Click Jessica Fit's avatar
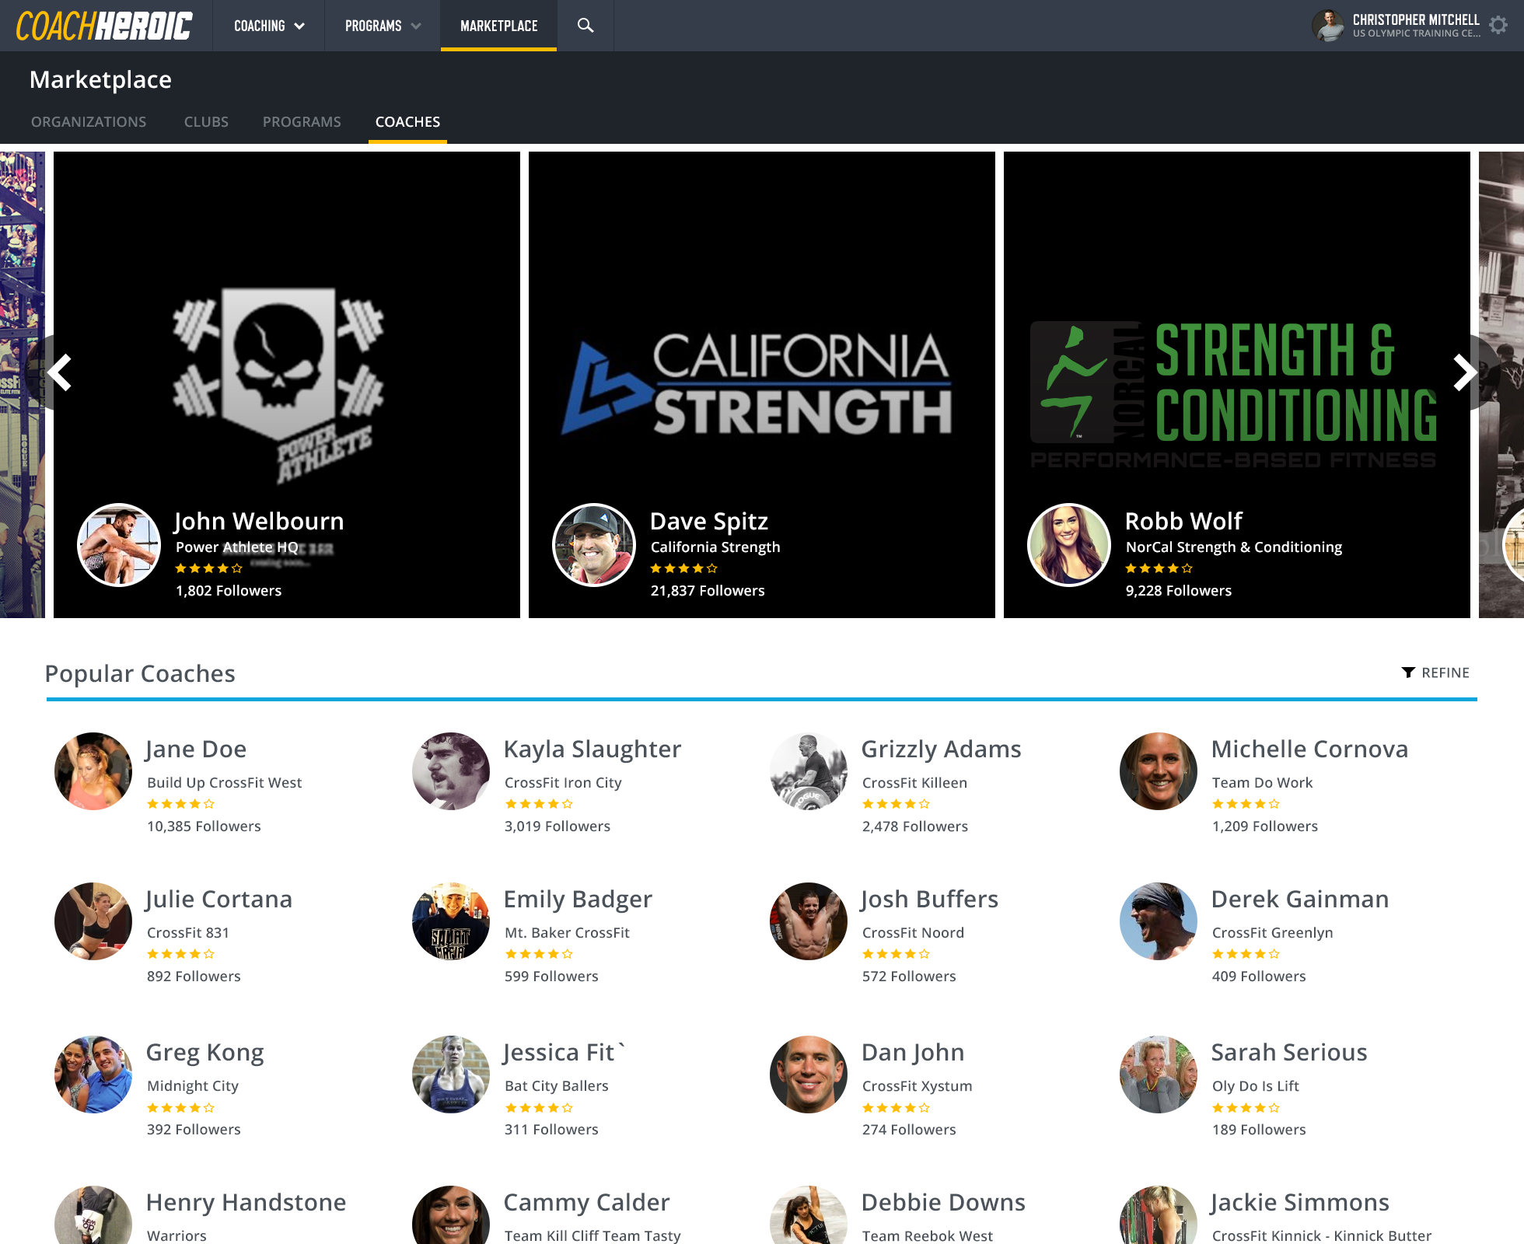This screenshot has height=1244, width=1524. (451, 1075)
